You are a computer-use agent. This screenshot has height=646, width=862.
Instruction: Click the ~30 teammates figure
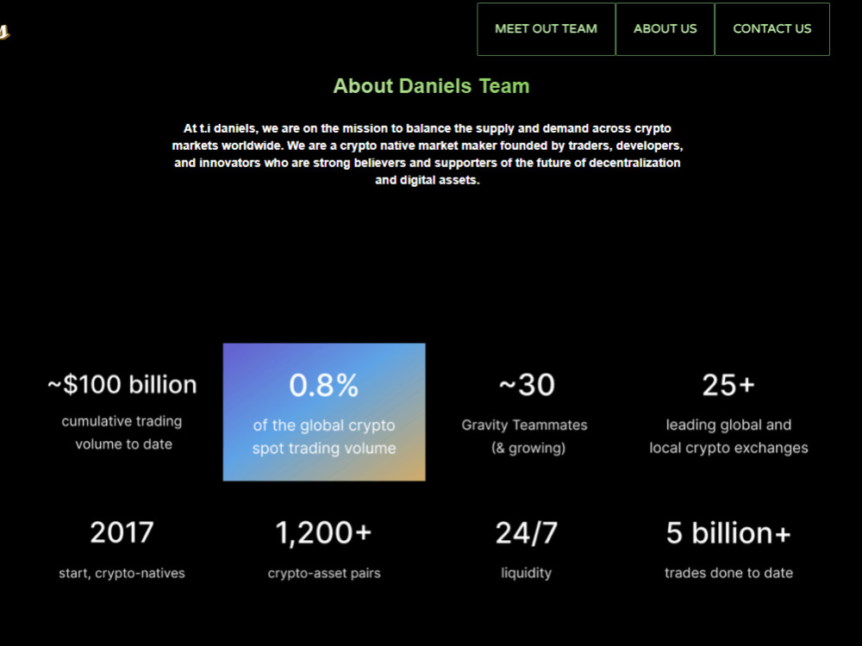coord(527,384)
